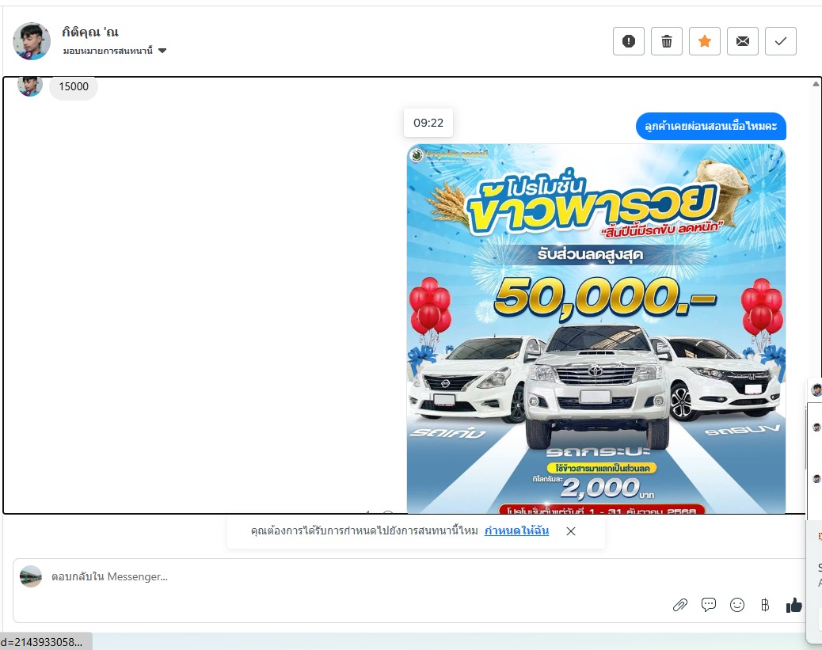Click the Baht payment icon
Screen dimensions: 822x650
[x=765, y=606]
